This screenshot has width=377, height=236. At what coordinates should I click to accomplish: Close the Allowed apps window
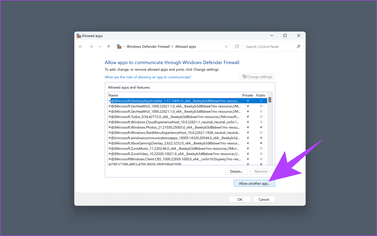tap(299, 36)
